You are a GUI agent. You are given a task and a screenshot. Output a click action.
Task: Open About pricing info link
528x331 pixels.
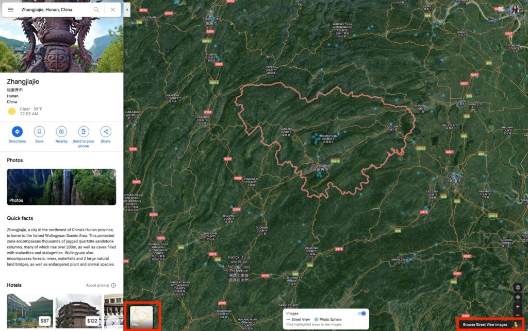point(101,285)
